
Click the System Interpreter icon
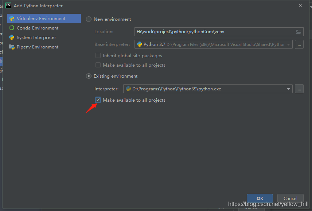11,37
